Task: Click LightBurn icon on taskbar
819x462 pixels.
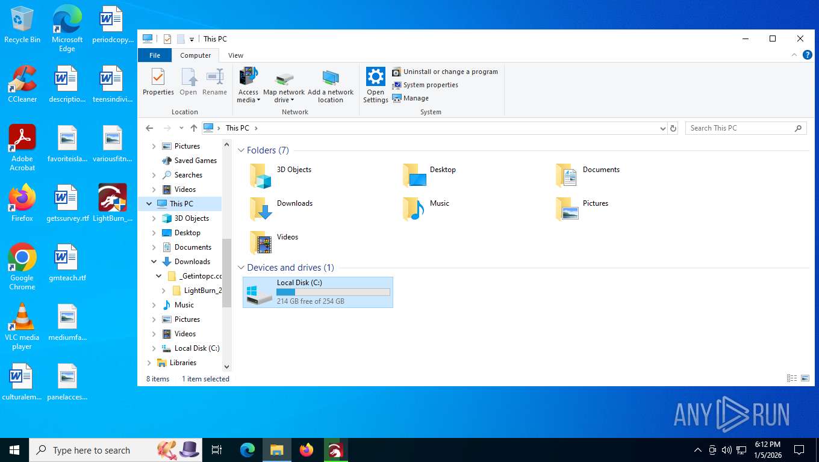Action: tap(335, 450)
